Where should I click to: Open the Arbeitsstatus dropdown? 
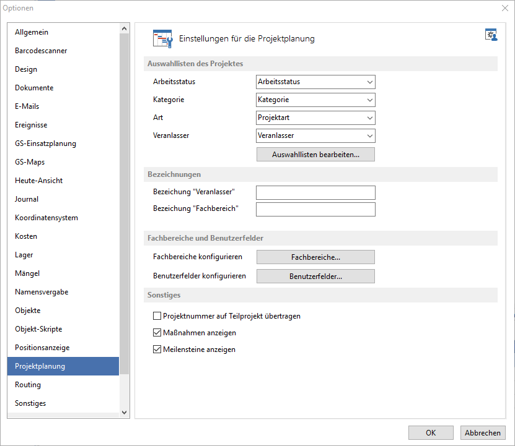[315, 82]
